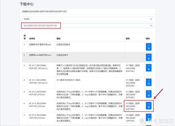Select file name 轻管理WEB 管理手册.pdf
Screen dimensions: 175x126
tap(40, 45)
